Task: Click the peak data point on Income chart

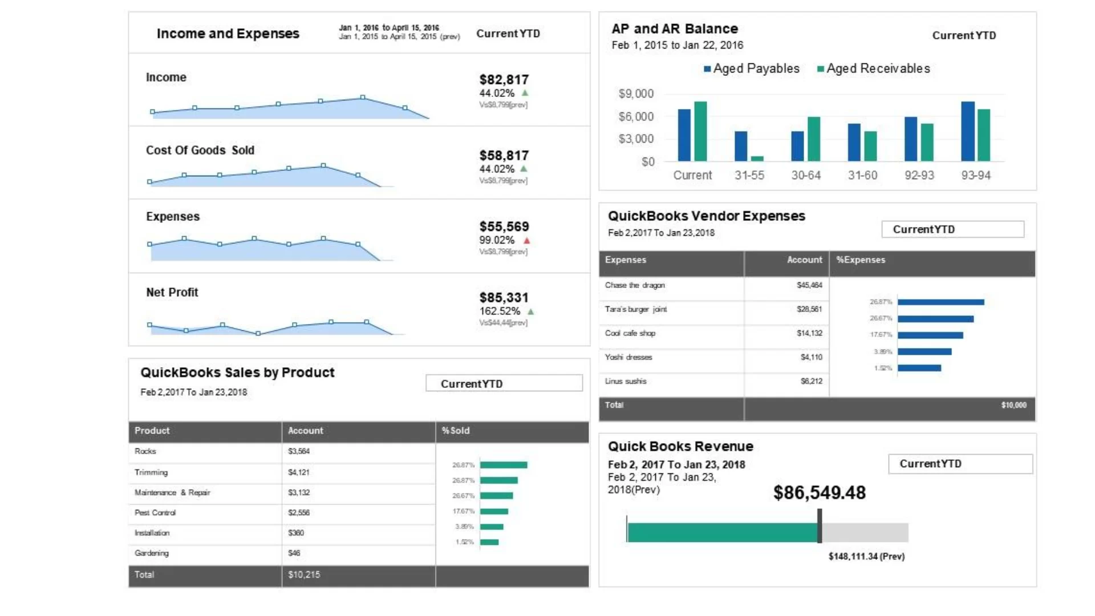Action: click(363, 98)
